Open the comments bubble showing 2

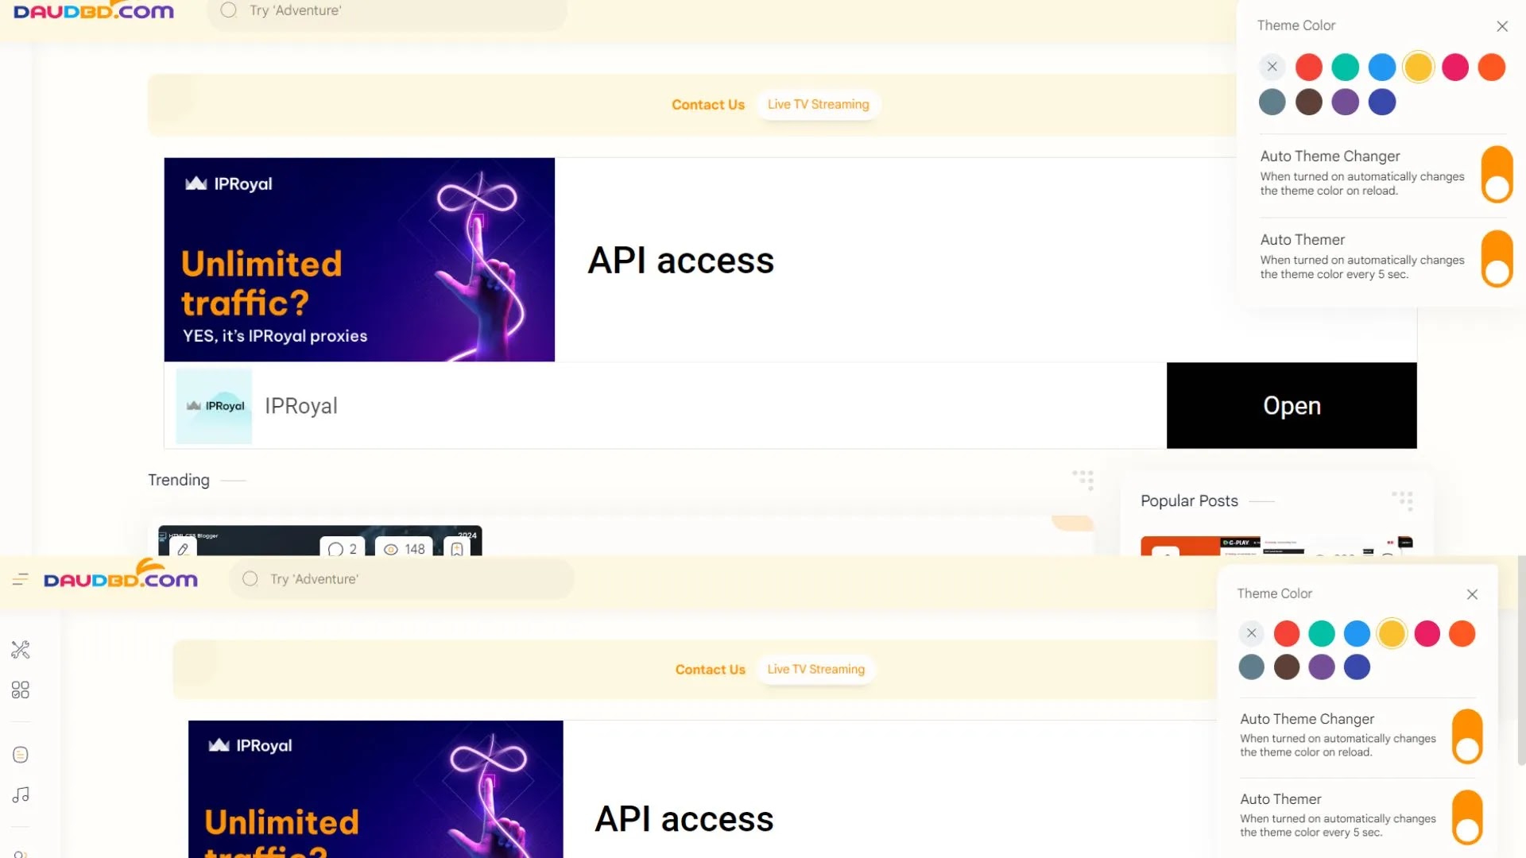343,549
